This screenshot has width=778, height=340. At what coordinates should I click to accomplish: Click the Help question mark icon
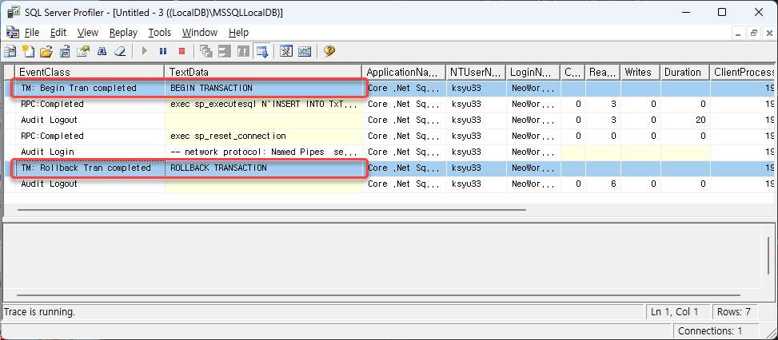pos(329,51)
